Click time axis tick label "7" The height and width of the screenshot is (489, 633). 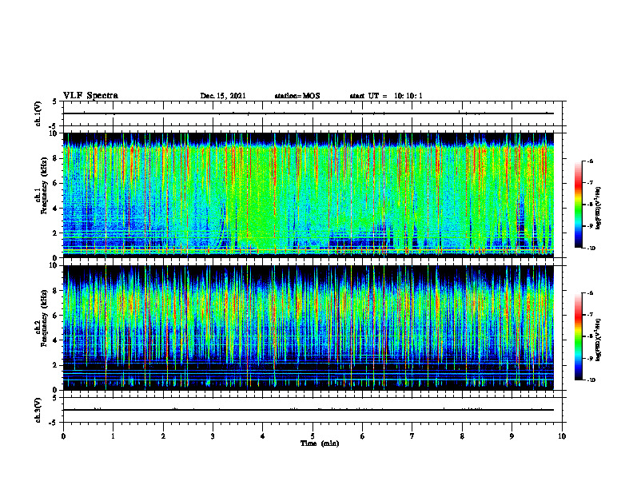pos(412,436)
